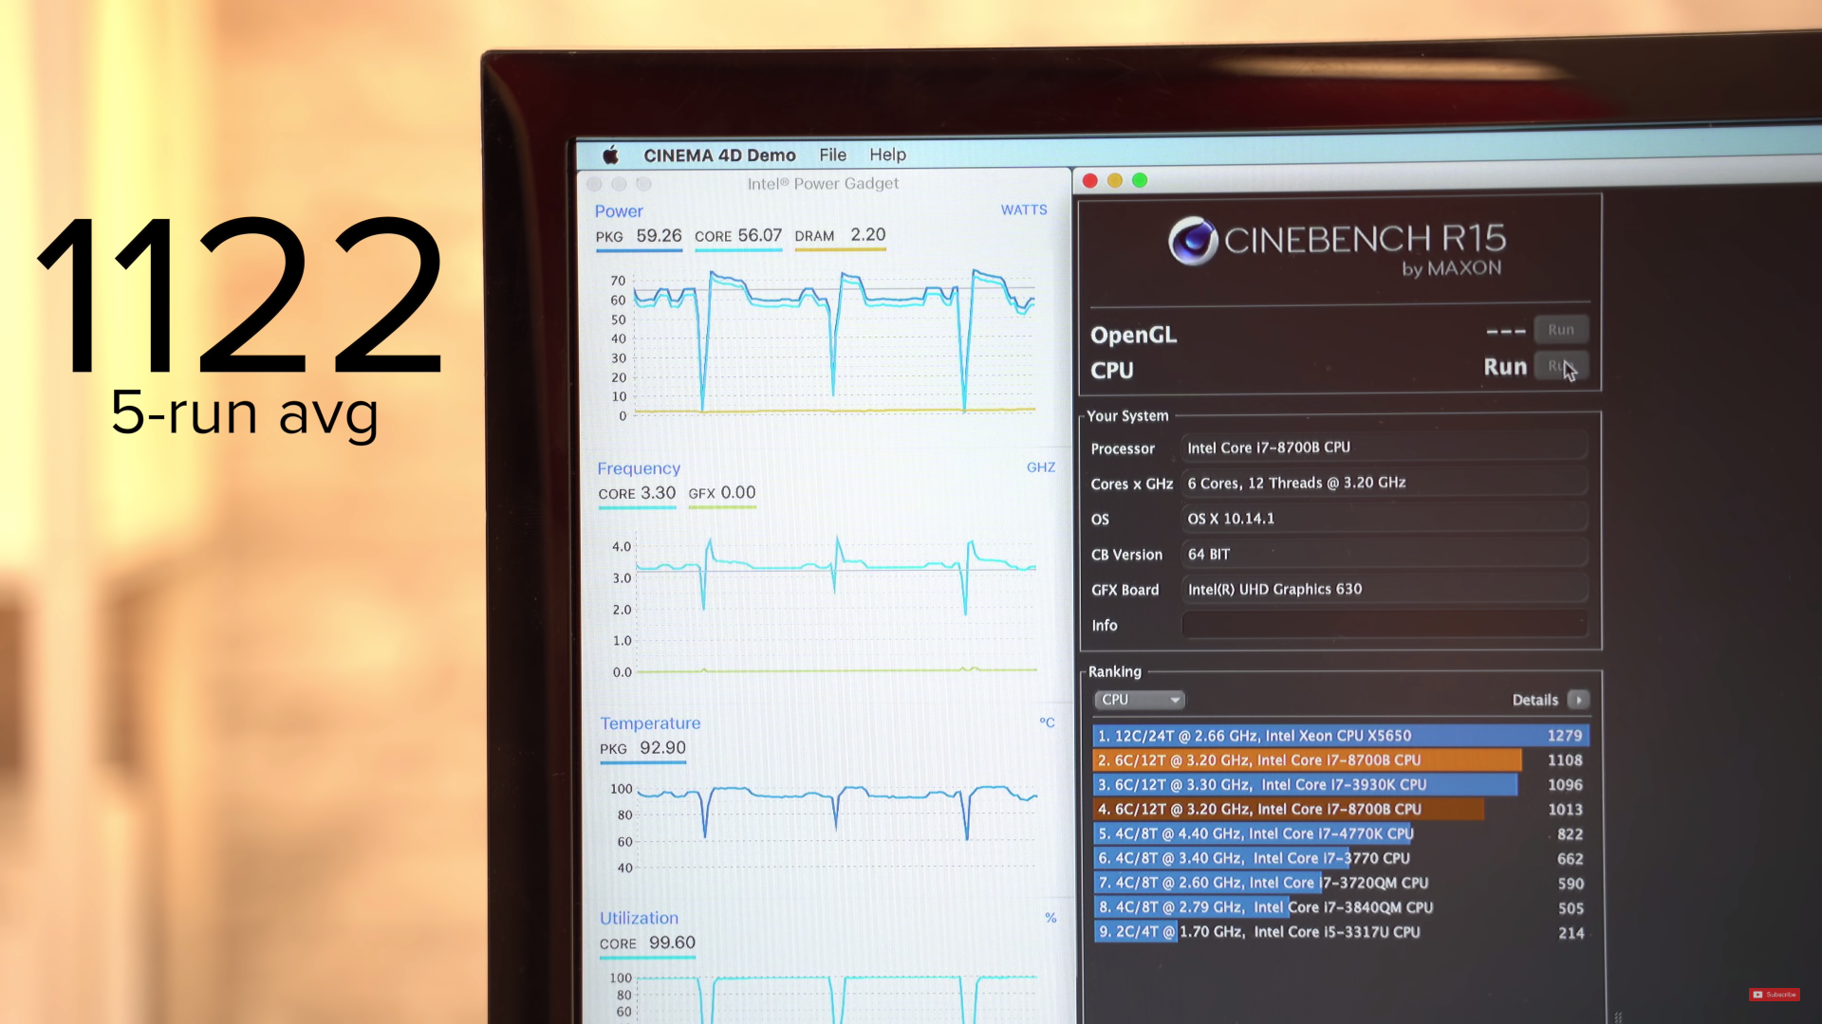The height and width of the screenshot is (1024, 1822).
Task: Click GFX Board Intel UHD Graphics 630
Action: [1384, 589]
